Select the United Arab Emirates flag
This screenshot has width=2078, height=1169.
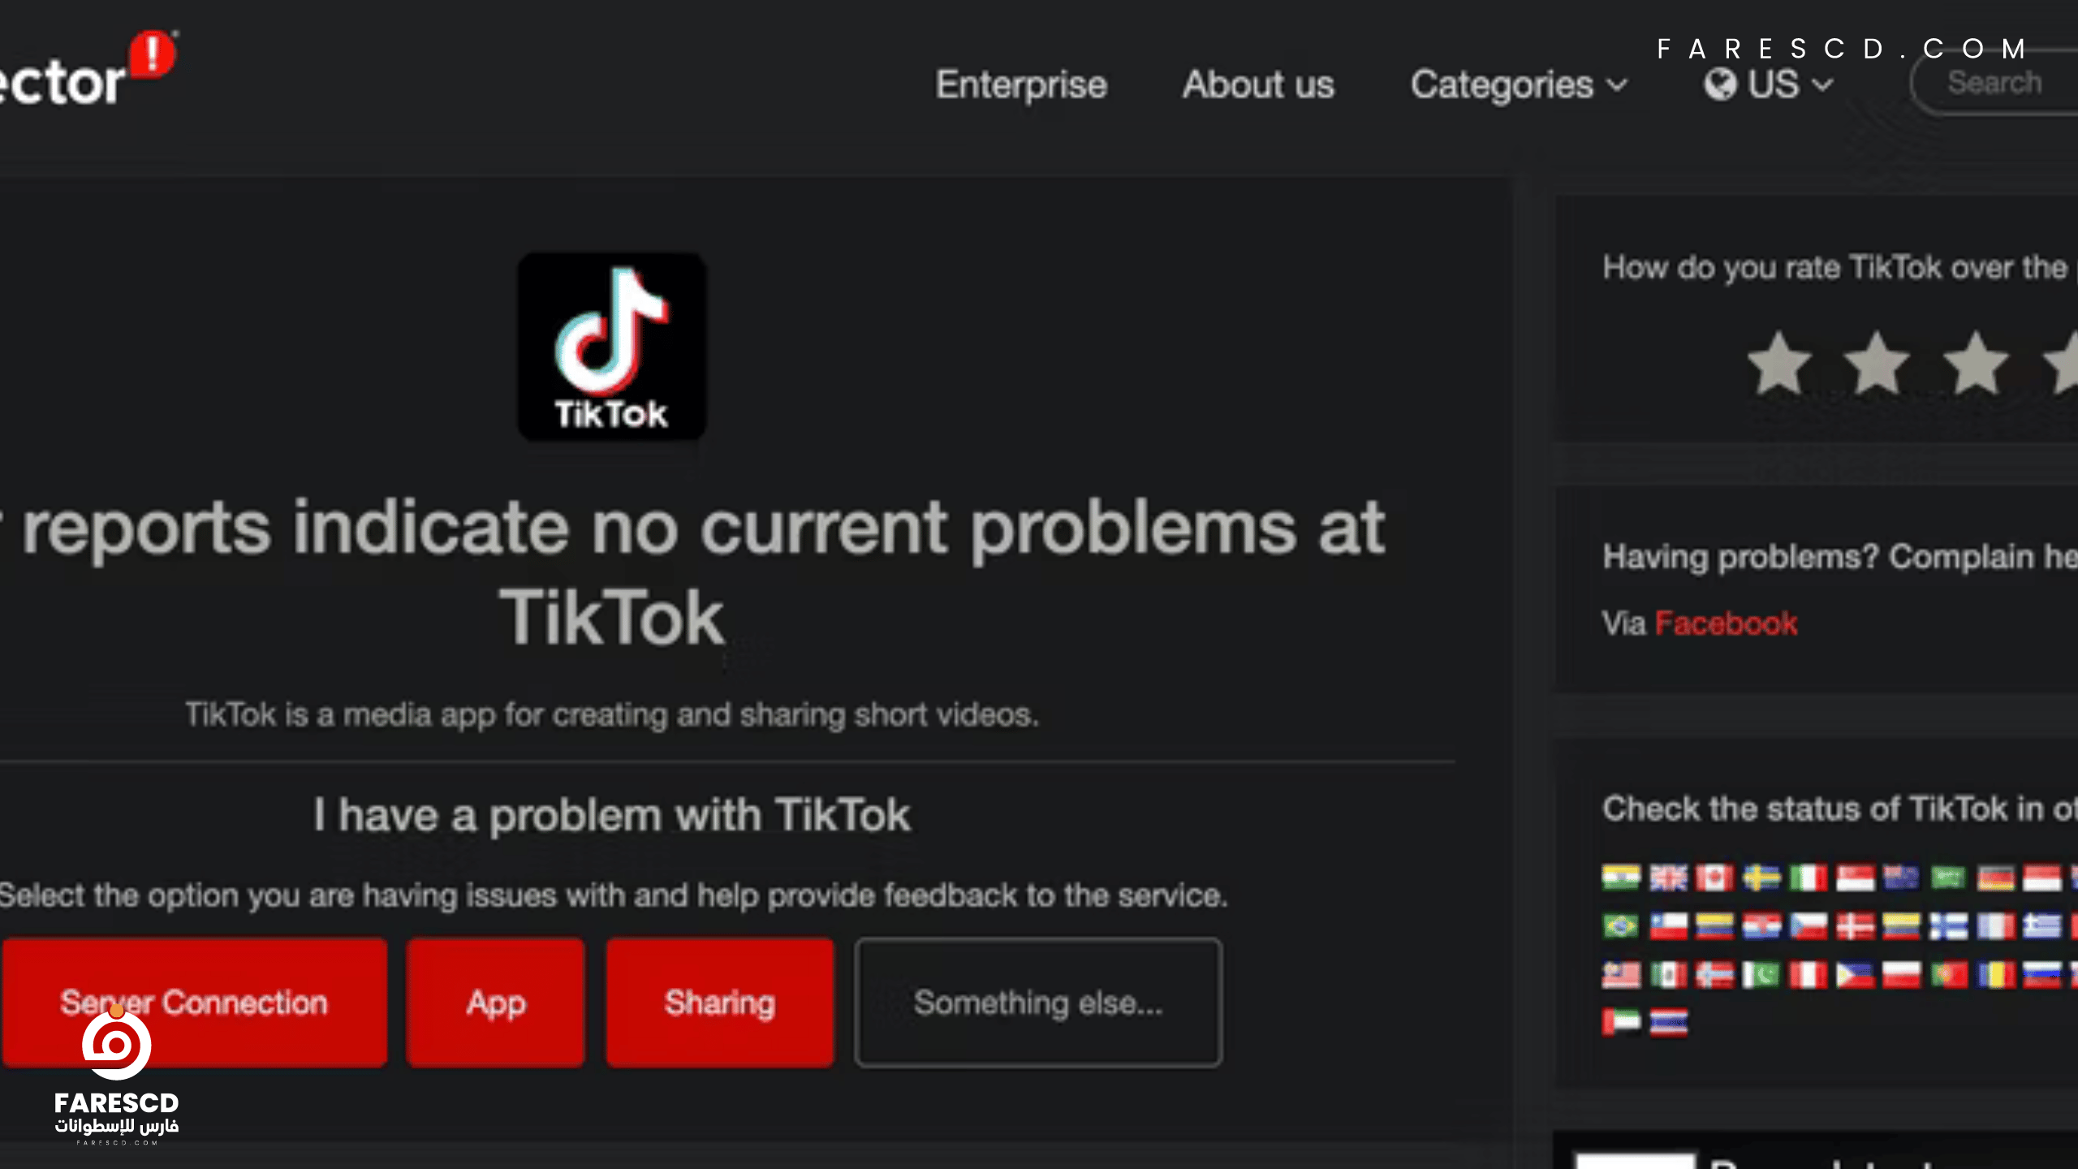click(1621, 1022)
